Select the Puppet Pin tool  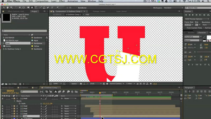tap(57, 8)
